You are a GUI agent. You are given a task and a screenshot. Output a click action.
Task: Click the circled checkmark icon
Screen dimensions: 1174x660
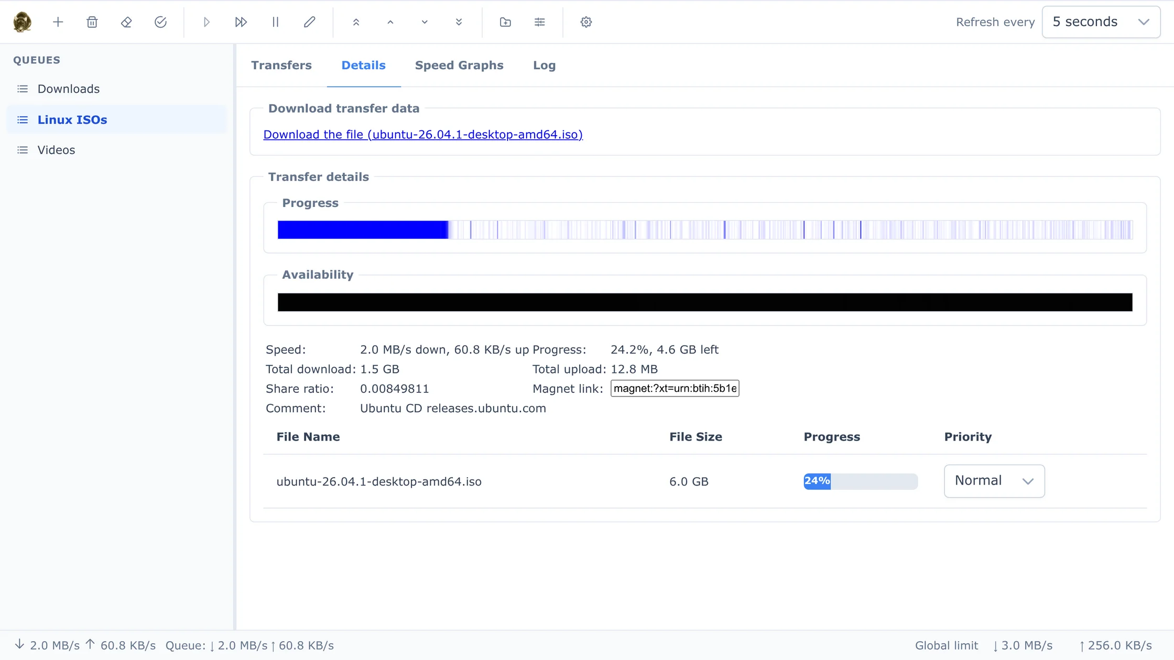(160, 22)
